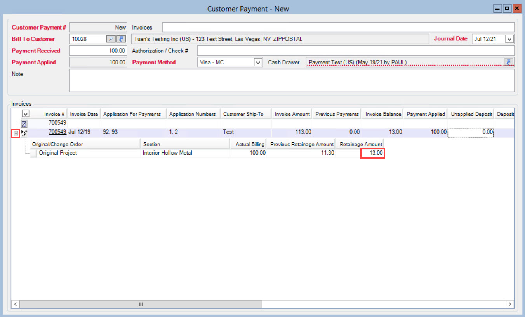Open the underlined invoice 700549 link

[57, 132]
